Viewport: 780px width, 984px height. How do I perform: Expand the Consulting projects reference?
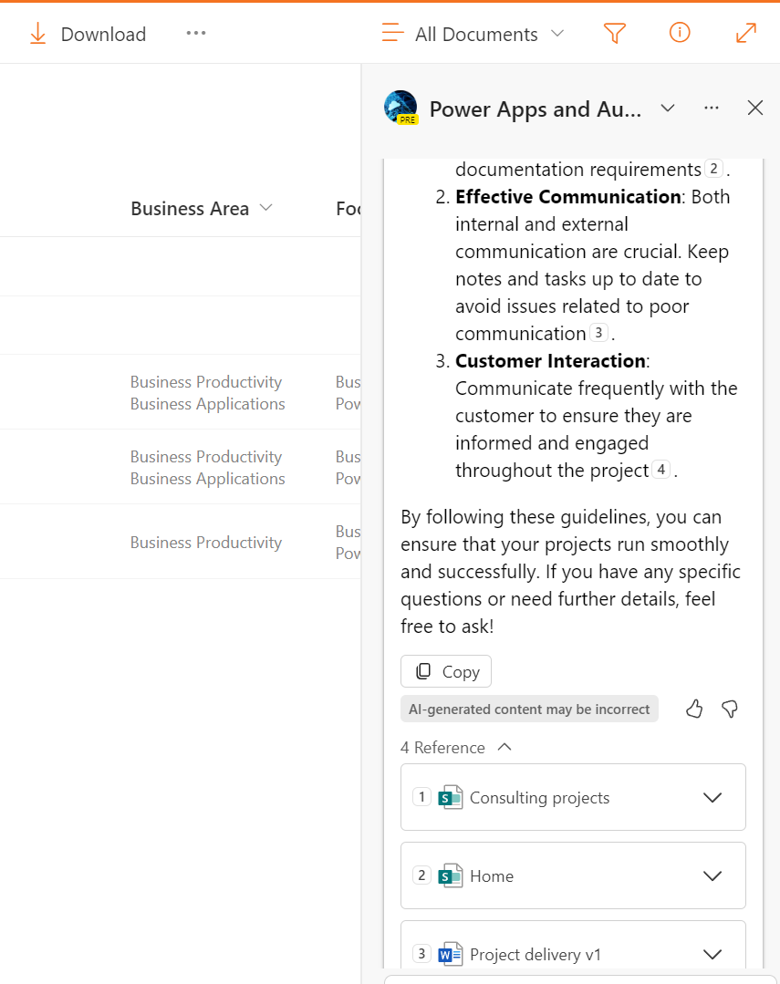click(712, 798)
